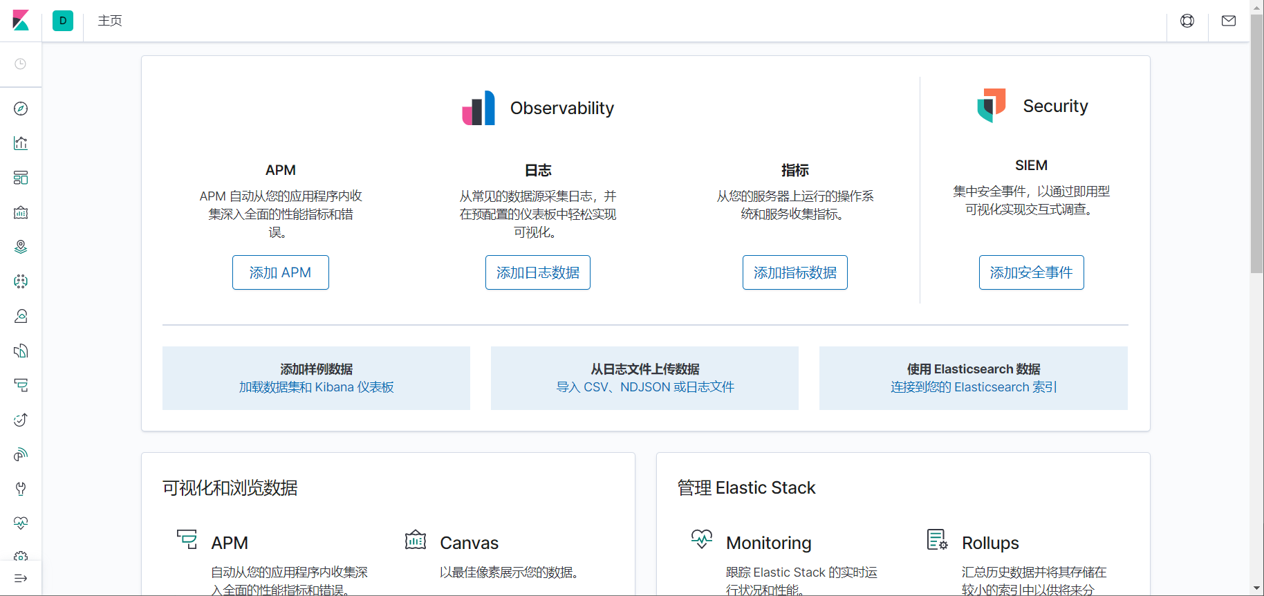Open the Rollups title link
Image resolution: width=1264 pixels, height=596 pixels.
pos(990,543)
